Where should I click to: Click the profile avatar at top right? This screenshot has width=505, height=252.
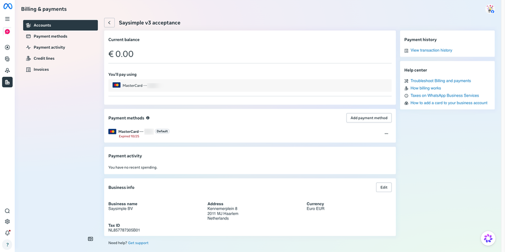[490, 9]
